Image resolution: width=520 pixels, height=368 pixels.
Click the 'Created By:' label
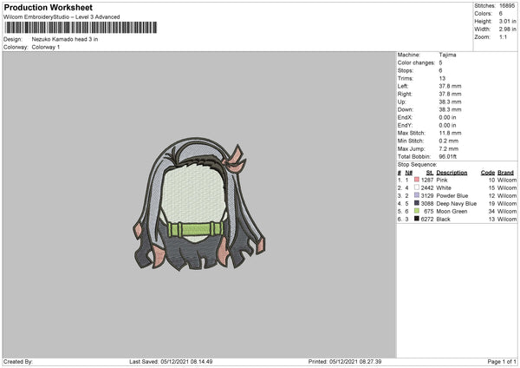pyautogui.click(x=18, y=362)
